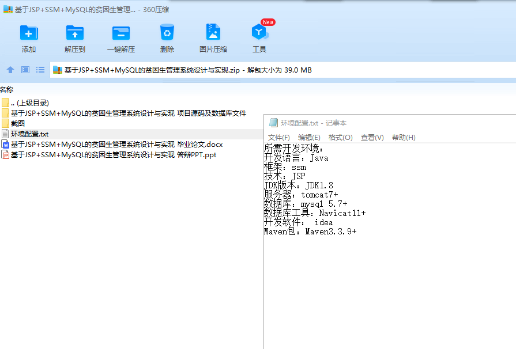Click the PowerPoint icon of 答辩PPT.ppt
This screenshot has height=349, width=516.
point(5,155)
